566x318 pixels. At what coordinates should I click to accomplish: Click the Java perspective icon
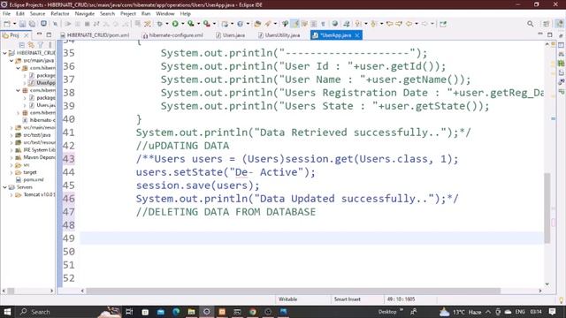[559, 24]
